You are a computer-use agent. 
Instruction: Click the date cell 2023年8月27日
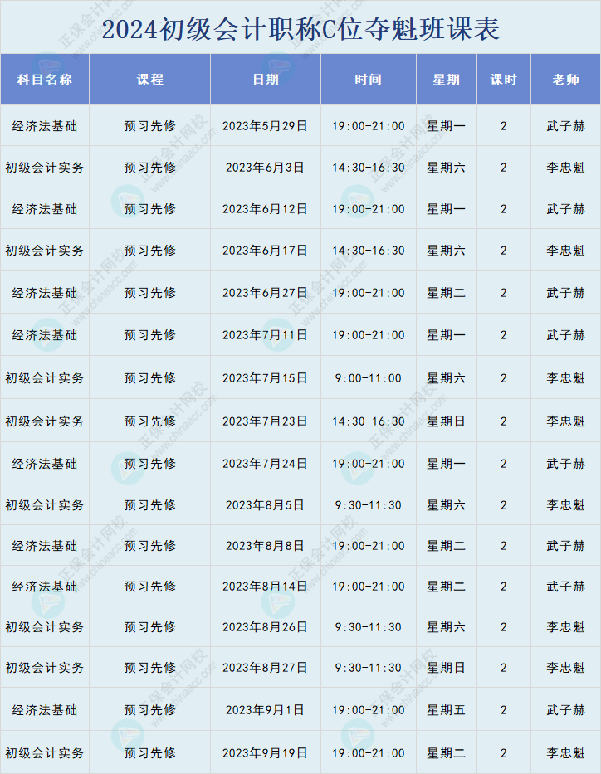pos(265,667)
